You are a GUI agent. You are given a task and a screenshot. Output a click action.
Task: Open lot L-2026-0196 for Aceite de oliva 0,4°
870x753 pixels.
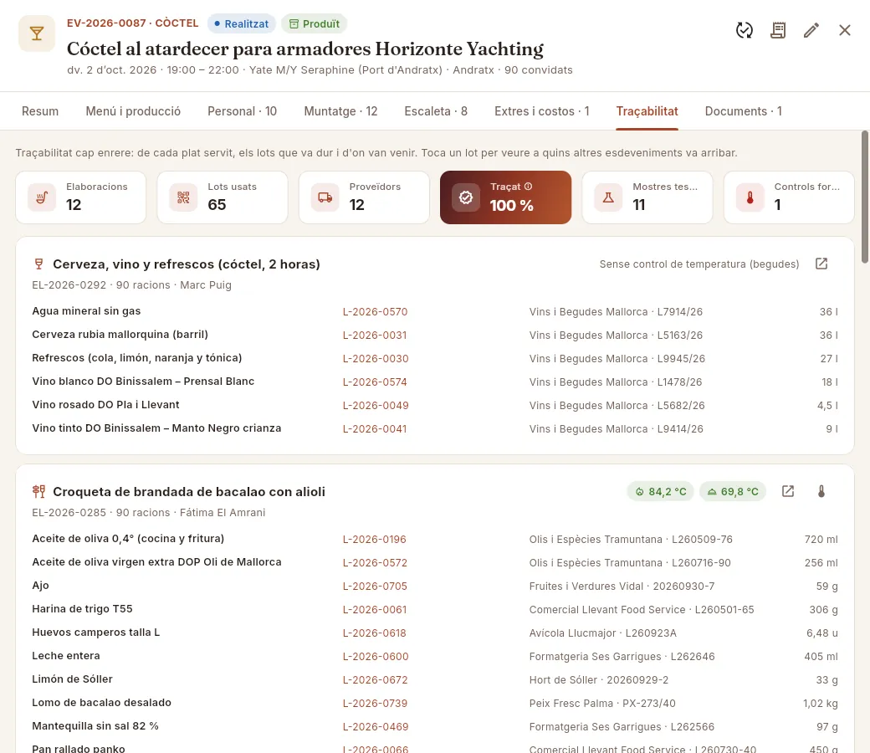point(375,540)
